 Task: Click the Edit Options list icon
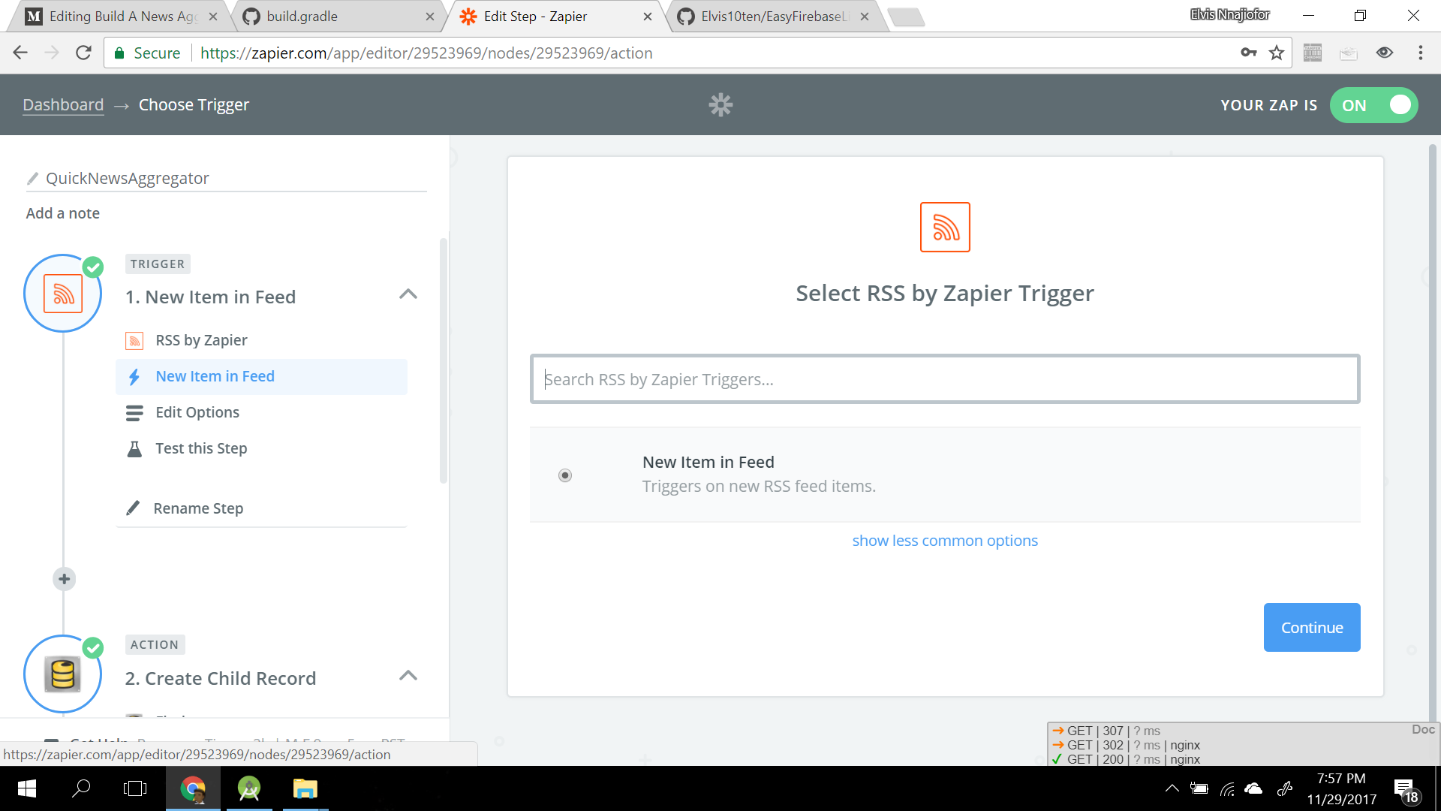[x=134, y=413]
